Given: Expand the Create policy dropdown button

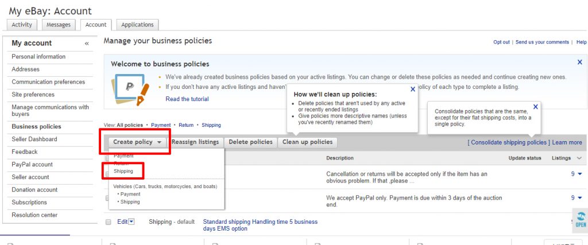Looking at the screenshot, I should click(137, 142).
